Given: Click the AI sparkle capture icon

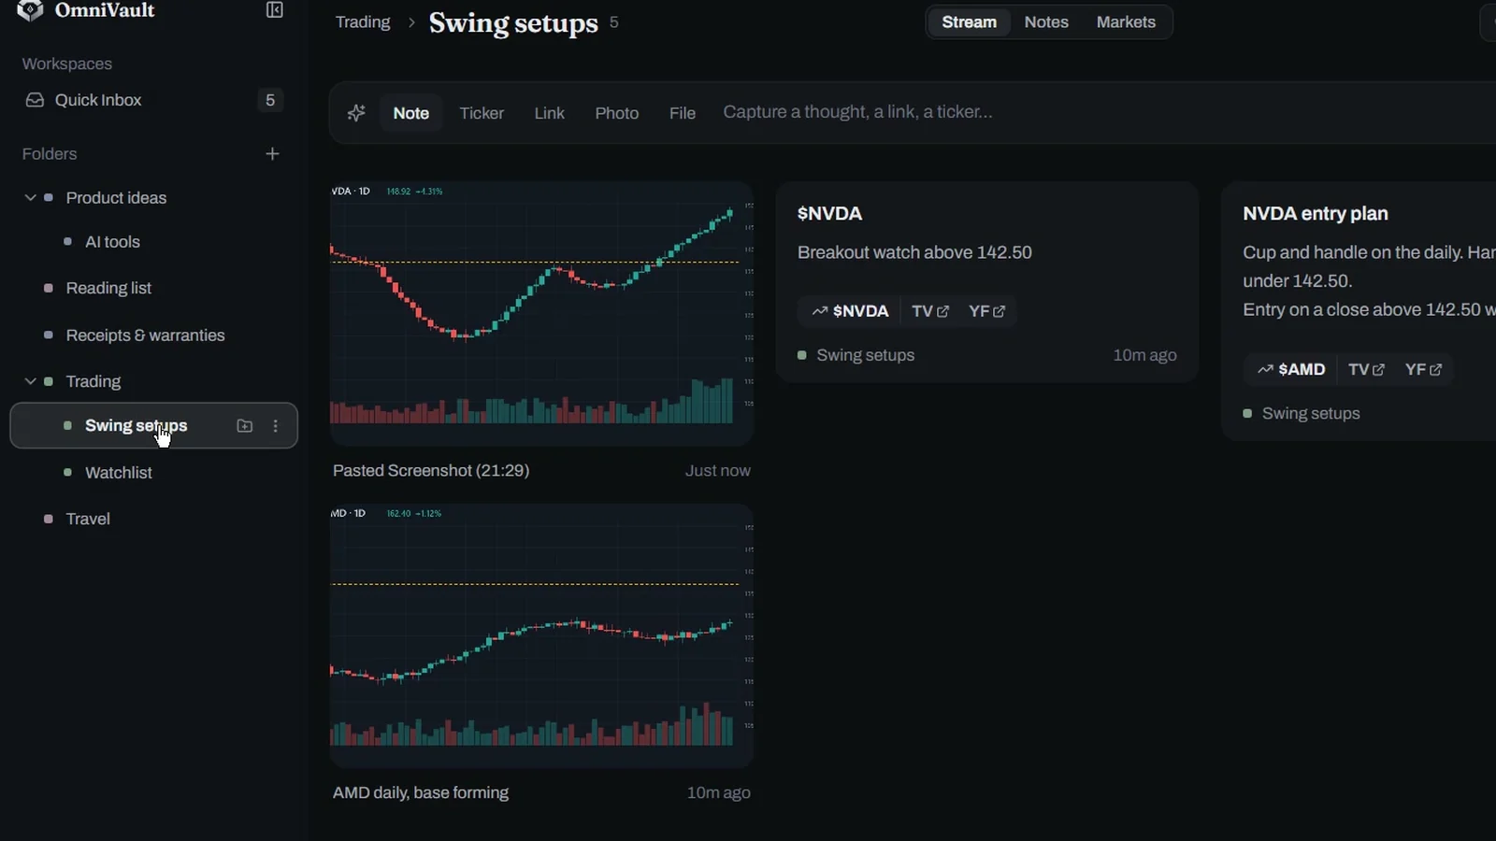Looking at the screenshot, I should [356, 113].
